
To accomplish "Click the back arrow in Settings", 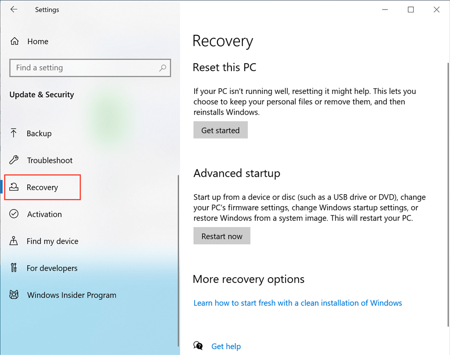I will pos(13,9).
